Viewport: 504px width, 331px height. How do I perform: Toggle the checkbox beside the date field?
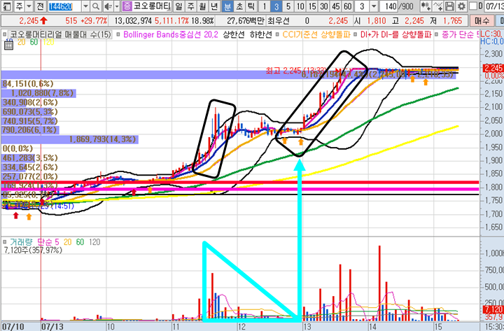tap(473, 6)
